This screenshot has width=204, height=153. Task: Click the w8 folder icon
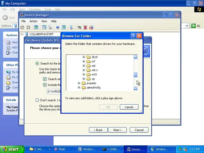88,66
